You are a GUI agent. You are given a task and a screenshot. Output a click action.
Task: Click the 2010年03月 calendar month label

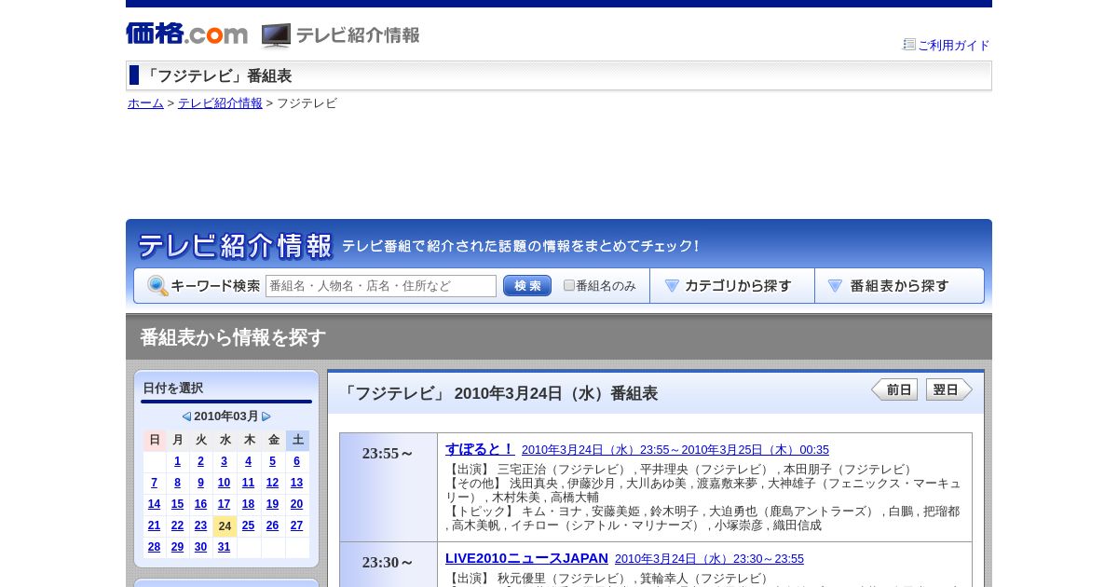pos(226,416)
